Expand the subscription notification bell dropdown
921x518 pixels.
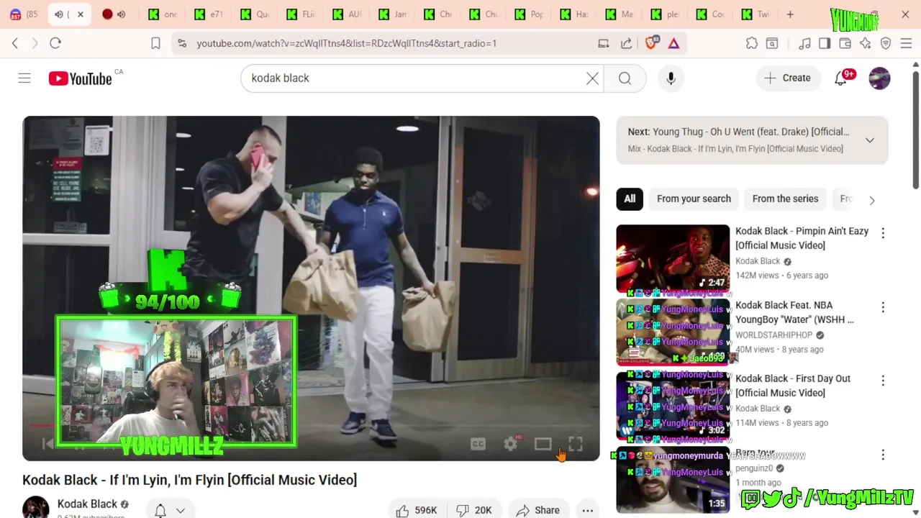pyautogui.click(x=170, y=510)
